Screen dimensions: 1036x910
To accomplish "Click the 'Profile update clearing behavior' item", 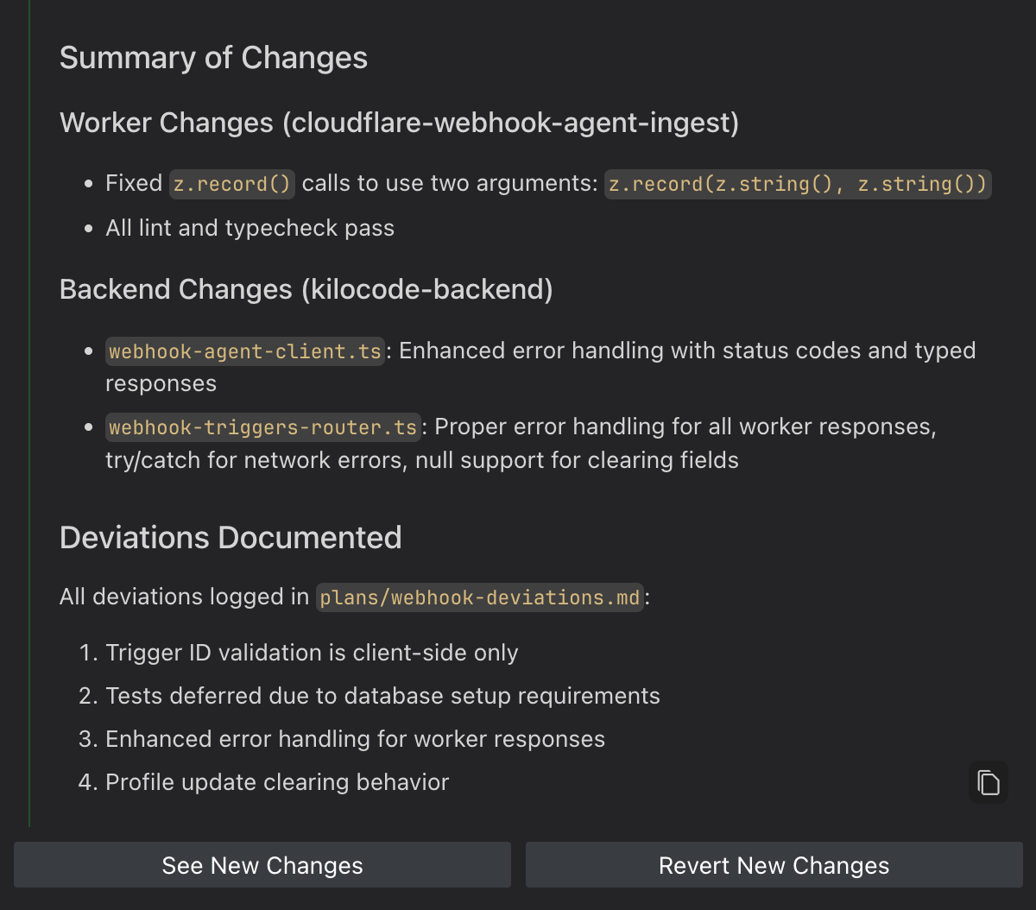I will tap(277, 782).
